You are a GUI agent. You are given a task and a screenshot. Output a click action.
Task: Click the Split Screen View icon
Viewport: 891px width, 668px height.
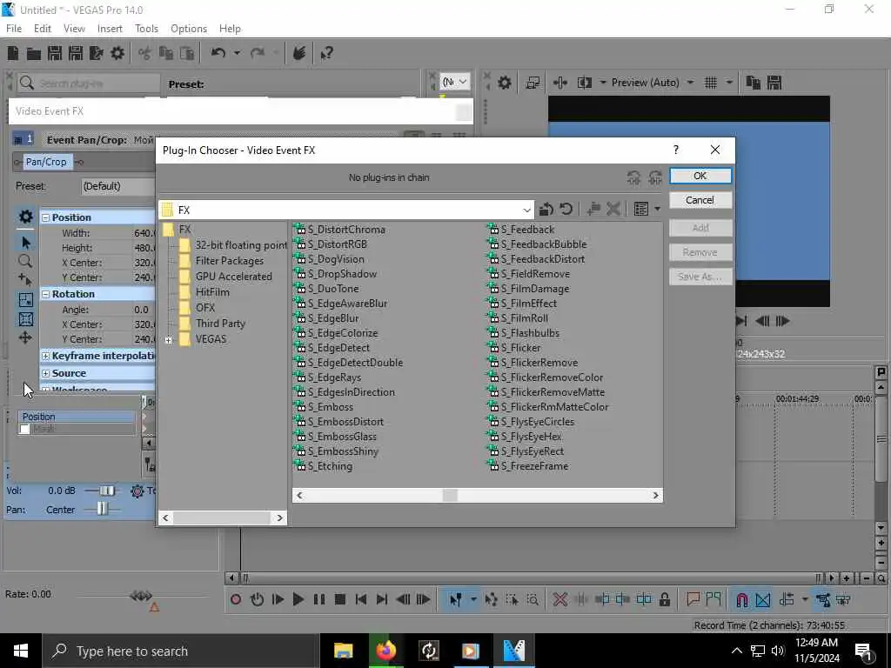click(x=585, y=83)
